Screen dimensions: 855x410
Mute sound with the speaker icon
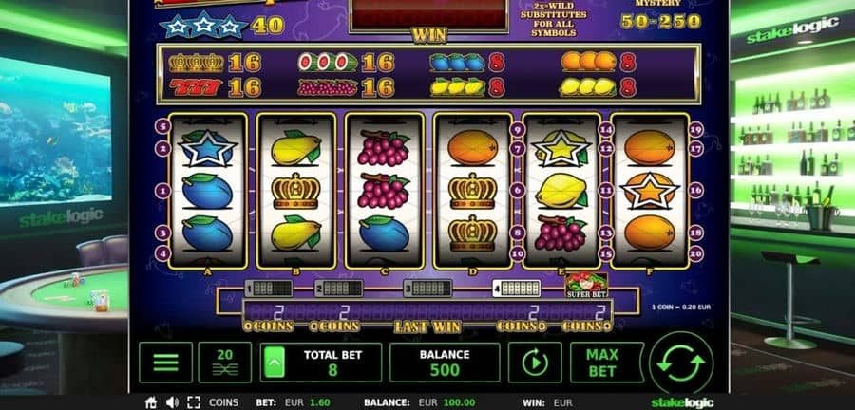click(x=172, y=403)
